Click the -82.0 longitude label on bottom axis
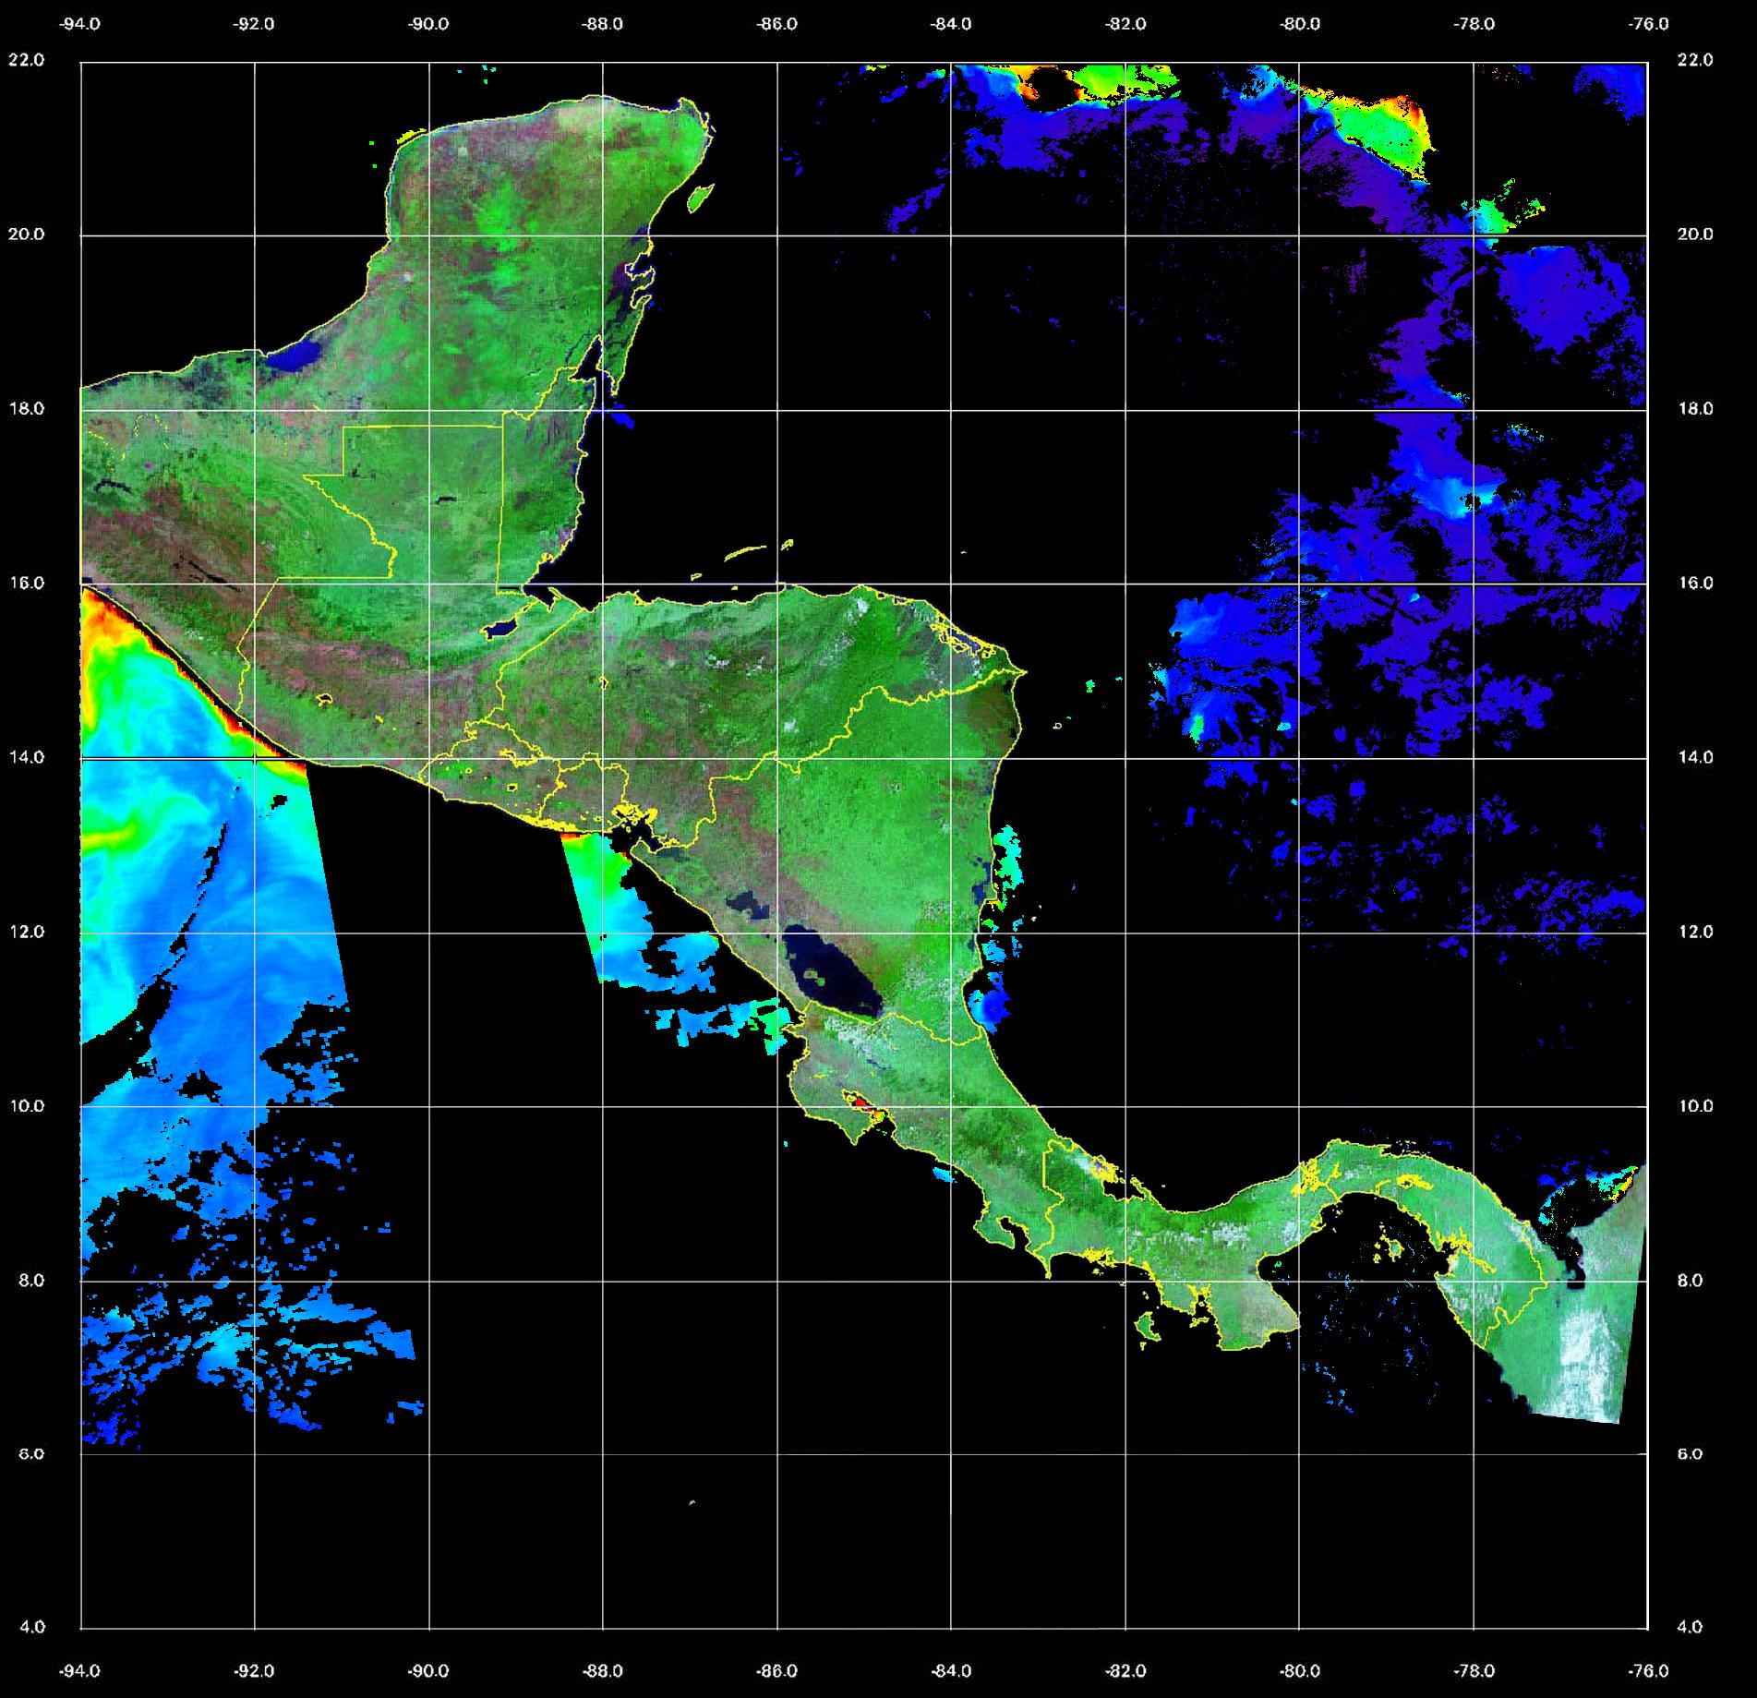Viewport: 1757px width, 1698px height. [x=1125, y=1671]
